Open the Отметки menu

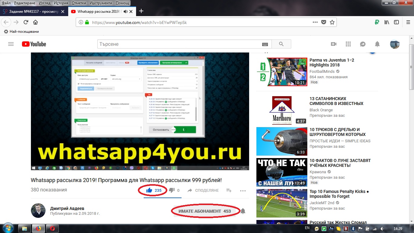79,3
